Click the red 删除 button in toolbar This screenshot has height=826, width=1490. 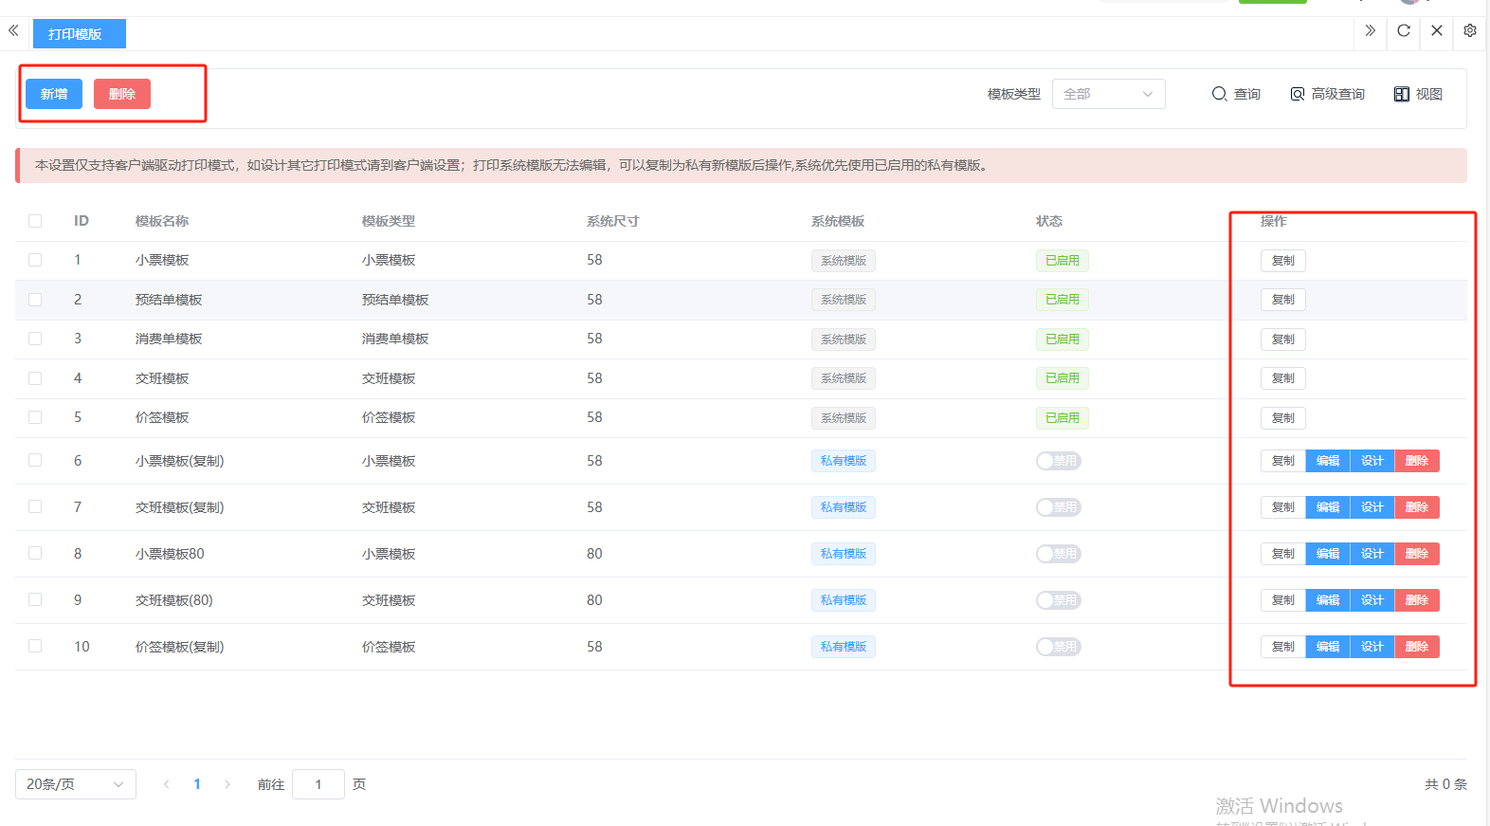coord(122,94)
